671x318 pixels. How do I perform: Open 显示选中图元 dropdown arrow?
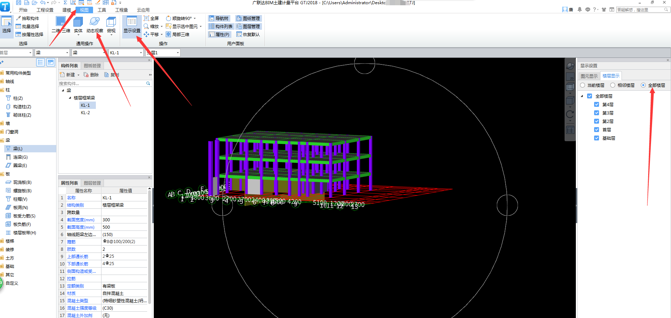pos(200,27)
